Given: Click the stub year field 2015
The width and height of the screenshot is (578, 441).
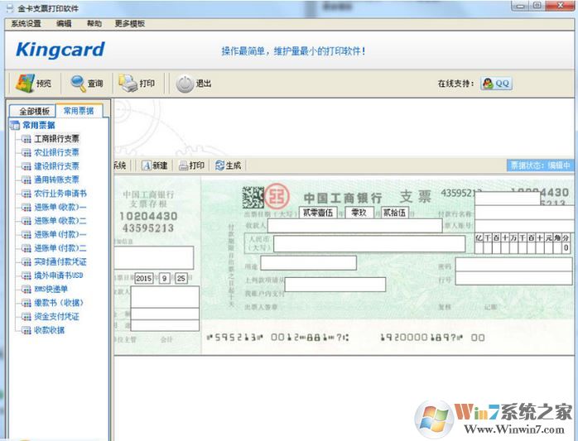Looking at the screenshot, I should click(144, 278).
